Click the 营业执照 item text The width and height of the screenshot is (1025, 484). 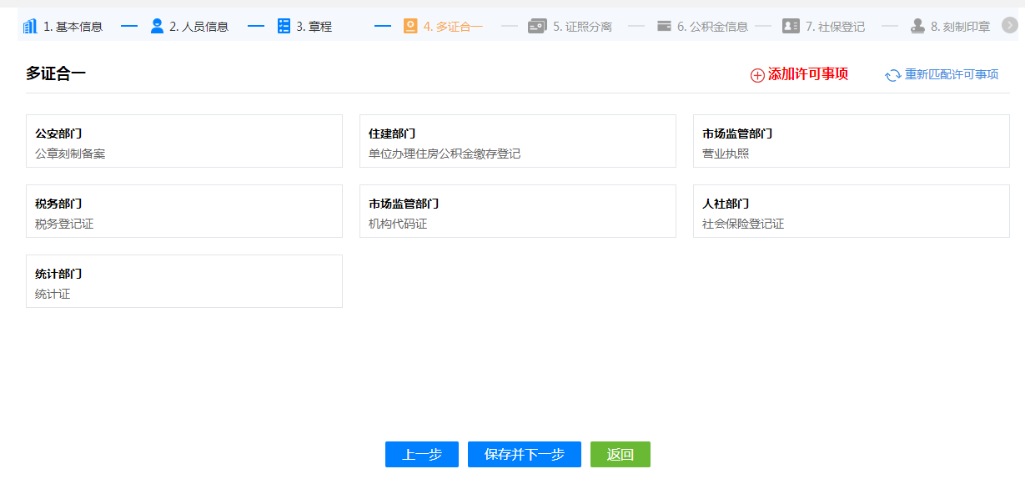tap(726, 154)
